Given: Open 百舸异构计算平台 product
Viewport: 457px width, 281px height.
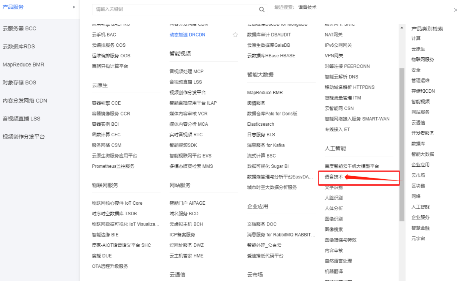Looking at the screenshot, I should pyautogui.click(x=110, y=66).
